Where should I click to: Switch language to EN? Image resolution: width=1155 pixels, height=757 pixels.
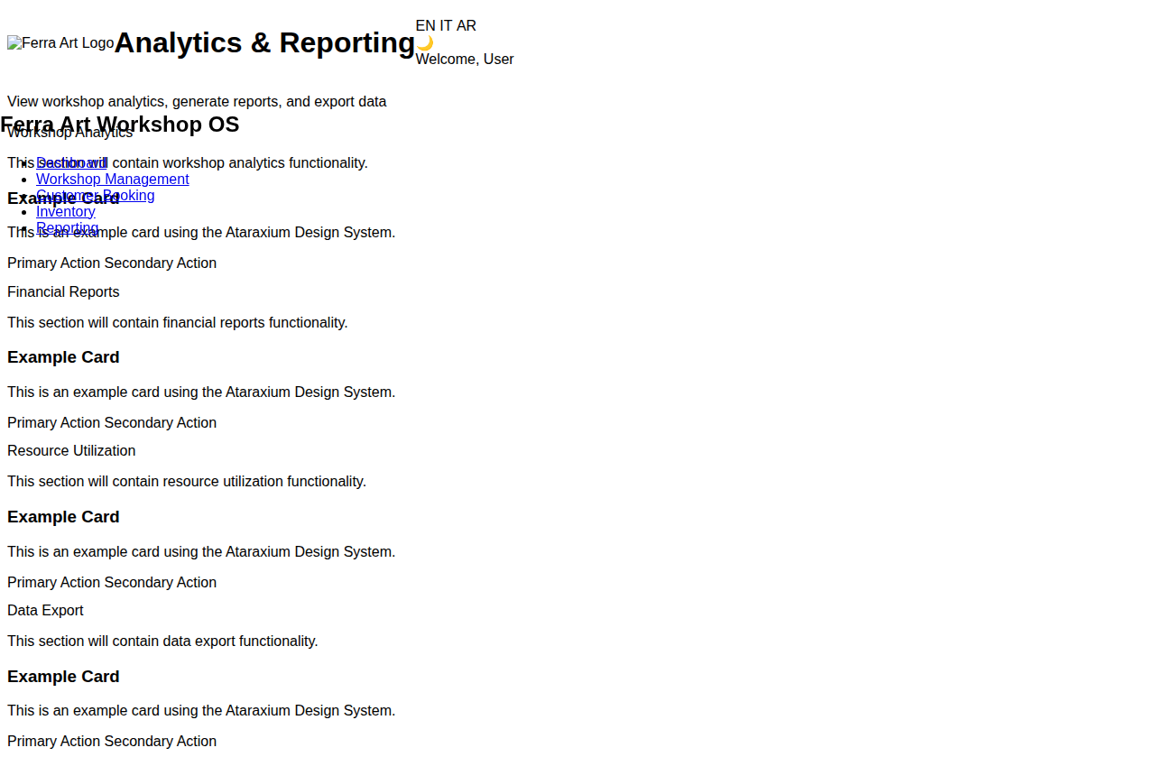425,26
